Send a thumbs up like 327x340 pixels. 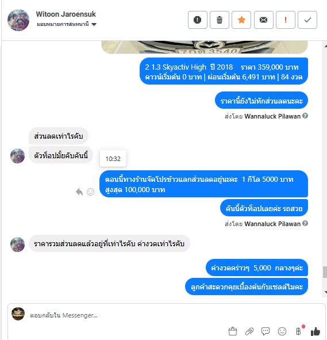coord(316,331)
